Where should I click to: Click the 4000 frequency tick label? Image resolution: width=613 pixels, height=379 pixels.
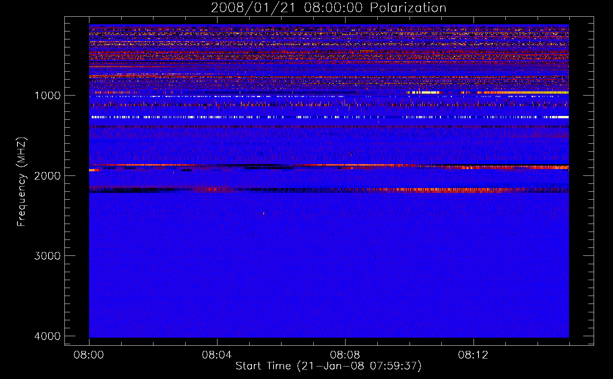click(x=47, y=336)
